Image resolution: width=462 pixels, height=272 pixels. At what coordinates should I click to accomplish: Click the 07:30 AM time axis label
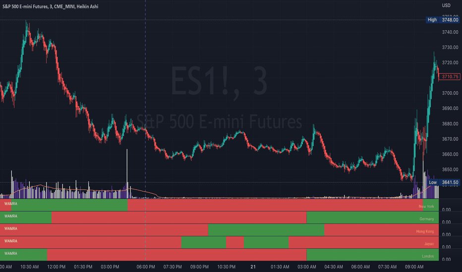[x=387, y=267]
